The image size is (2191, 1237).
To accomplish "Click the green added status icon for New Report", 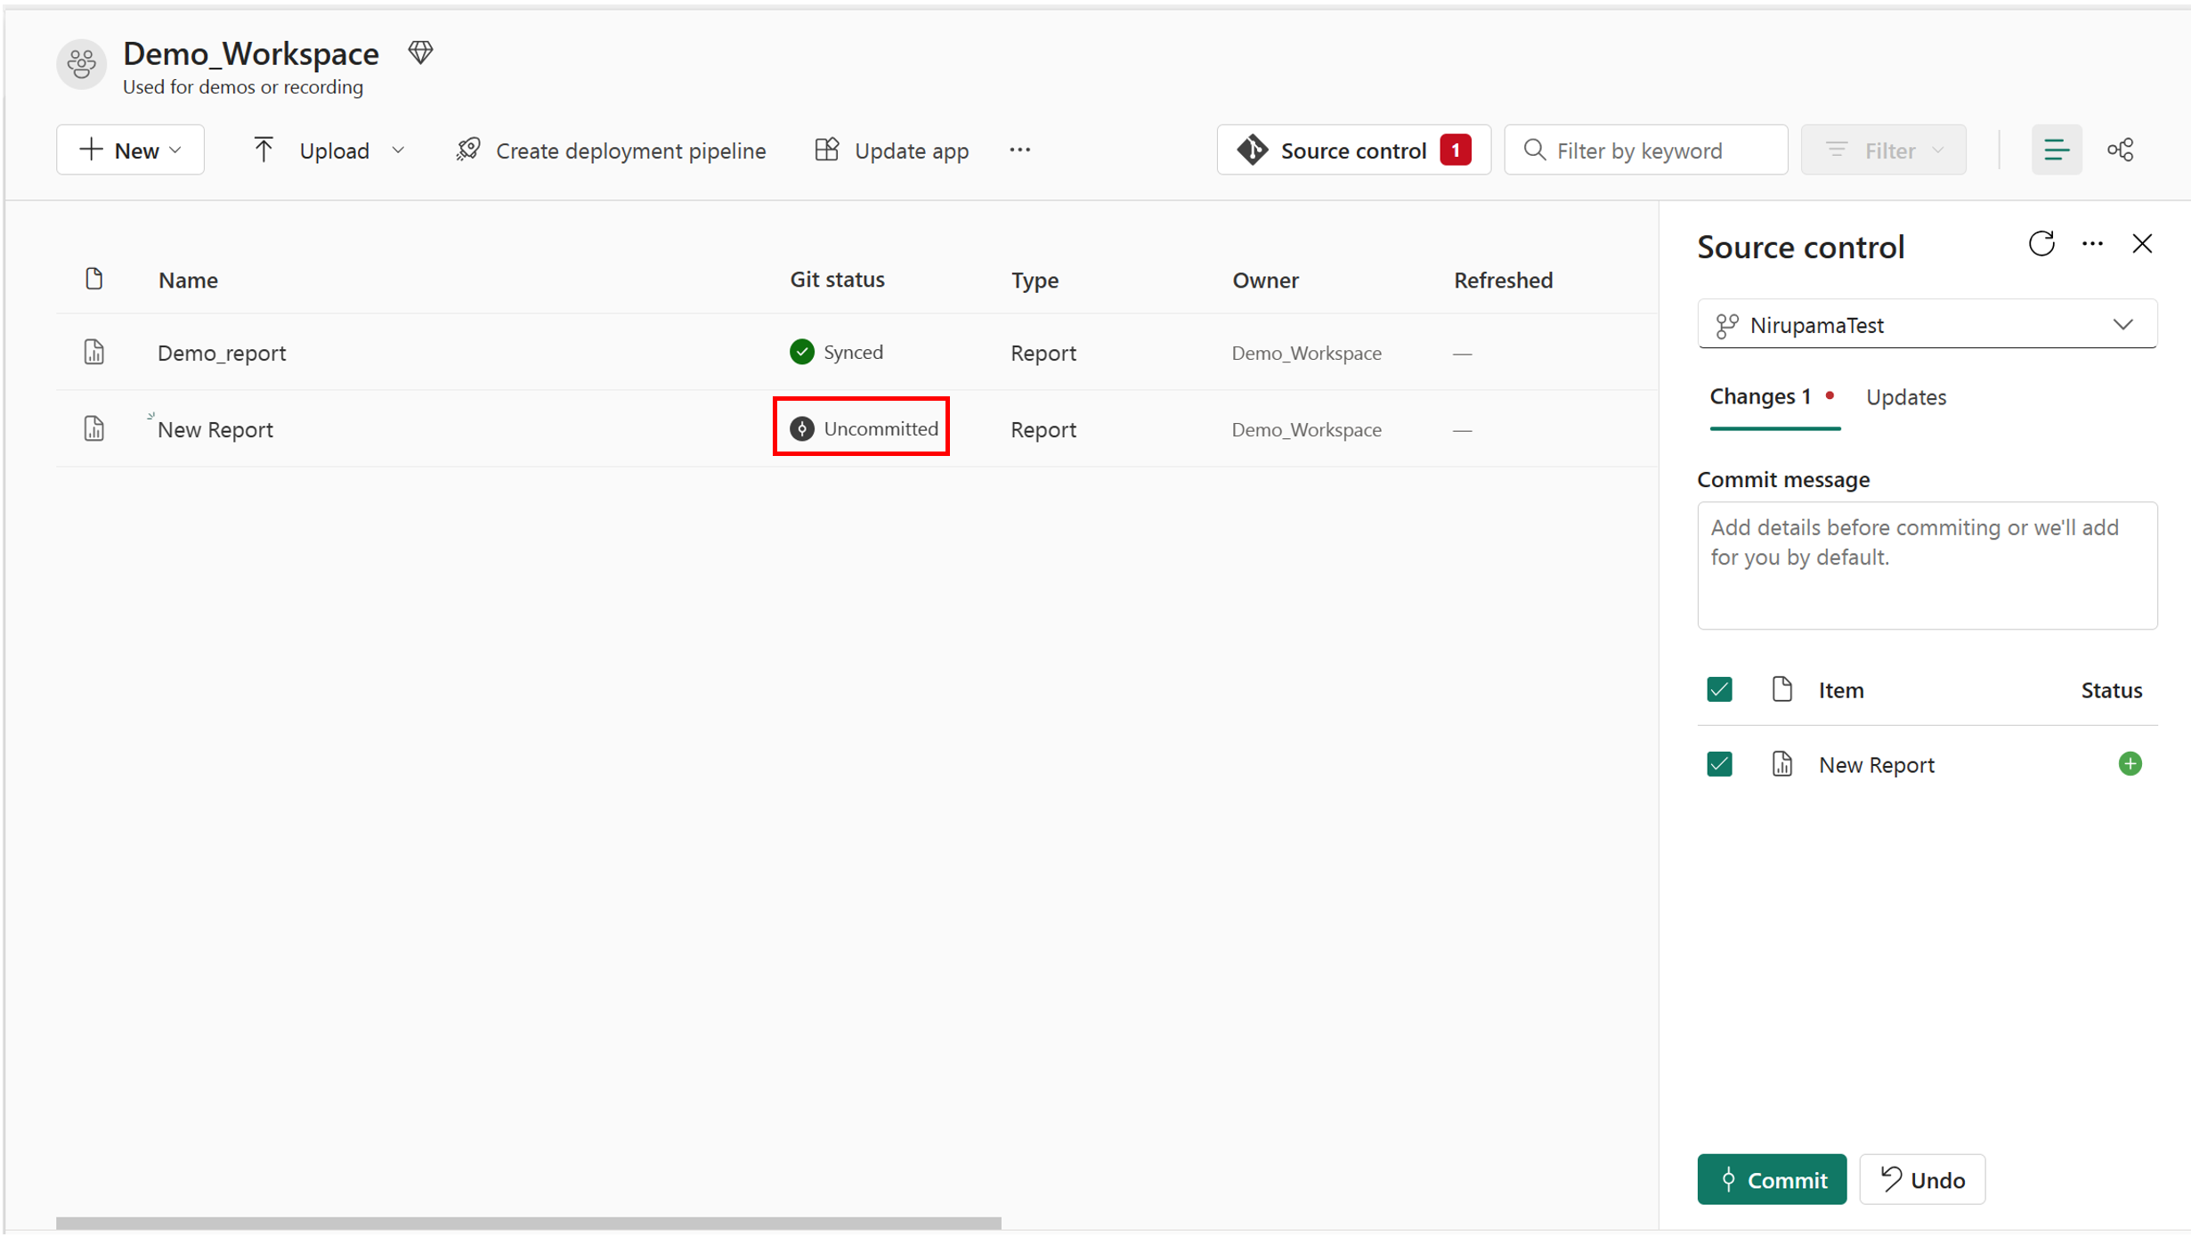I will click(2130, 764).
